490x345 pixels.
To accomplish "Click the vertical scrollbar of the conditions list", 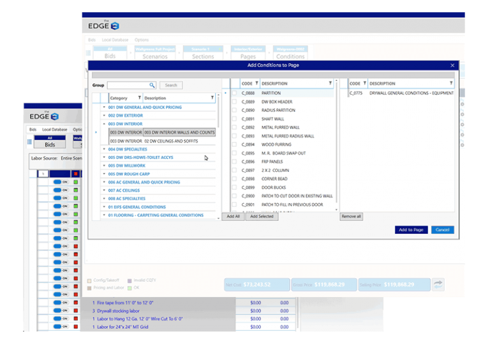I will pos(336,144).
